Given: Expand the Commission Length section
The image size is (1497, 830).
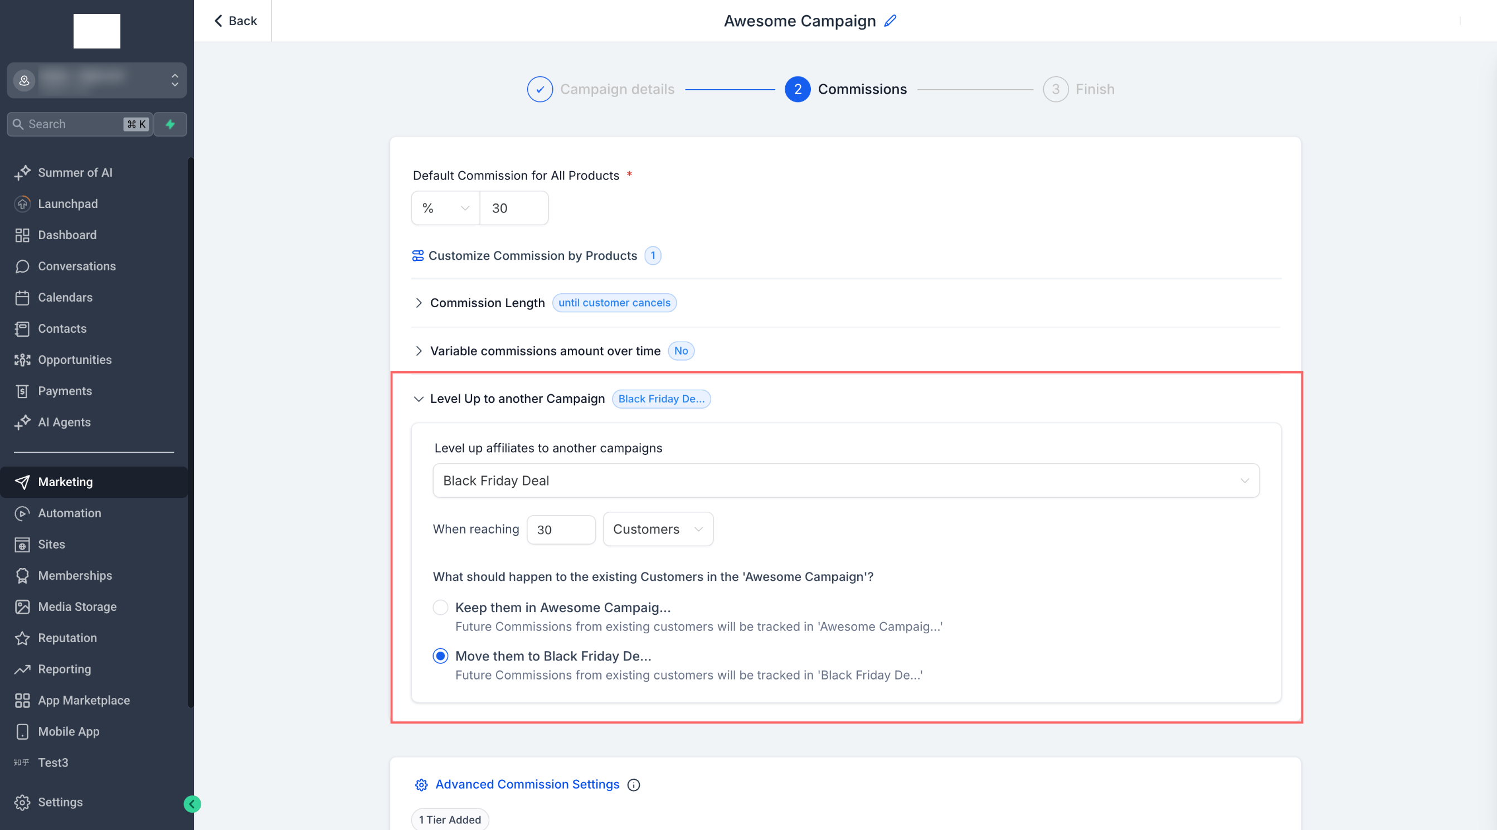Looking at the screenshot, I should point(419,303).
